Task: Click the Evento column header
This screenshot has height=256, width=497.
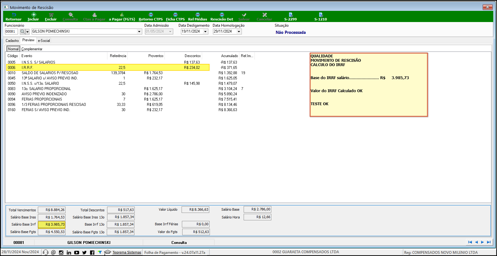Action: coord(63,56)
